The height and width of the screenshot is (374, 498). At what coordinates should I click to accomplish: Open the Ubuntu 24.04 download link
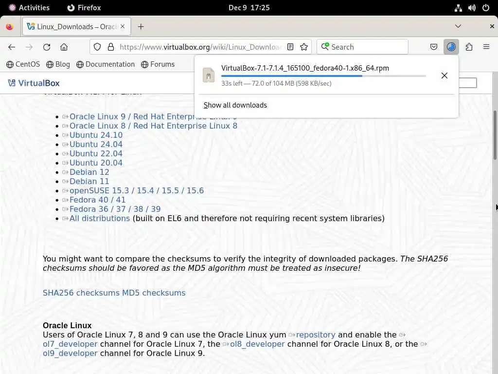(96, 144)
